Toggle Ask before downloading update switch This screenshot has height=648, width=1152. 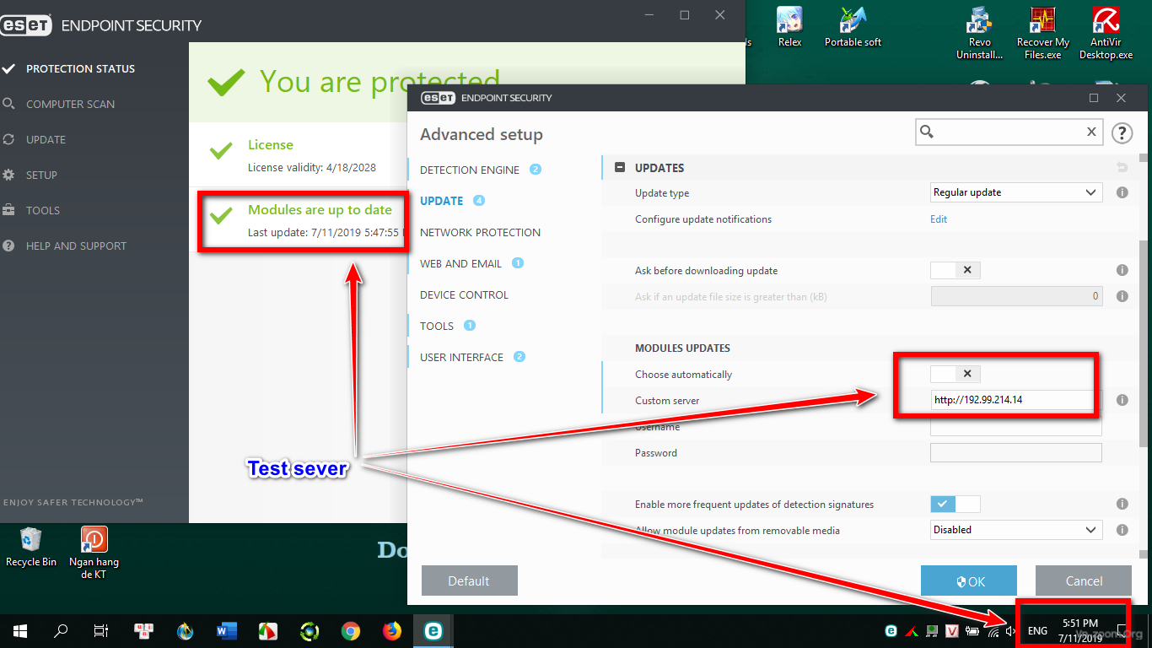coord(956,271)
